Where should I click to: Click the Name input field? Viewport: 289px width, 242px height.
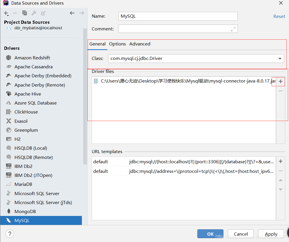tap(178, 16)
